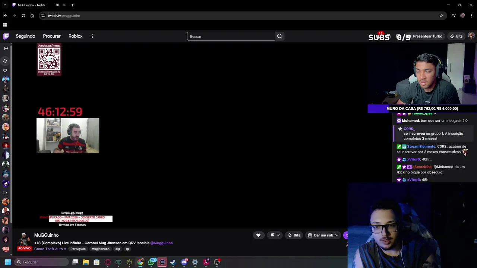Reload the page with the refresh icon
Viewport: 477px width, 268px height.
[x=23, y=16]
